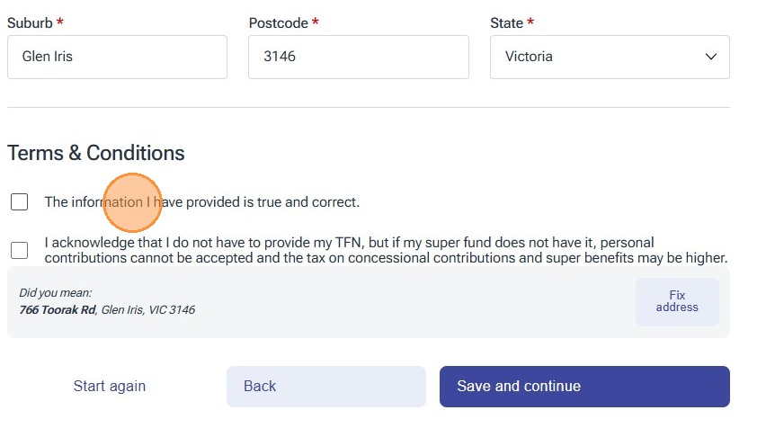Click the chevron arrow in the State dropdown
This screenshot has height=428, width=766.
(x=711, y=57)
